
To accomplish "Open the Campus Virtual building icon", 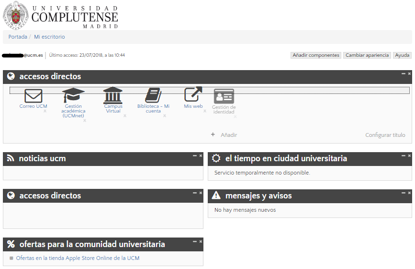I will click(x=113, y=95).
